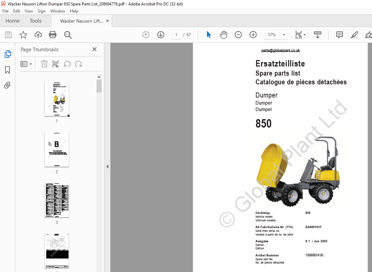Viewport: 372px width, 272px height.
Task: Select page 1 thumbnail
Action: (57, 99)
